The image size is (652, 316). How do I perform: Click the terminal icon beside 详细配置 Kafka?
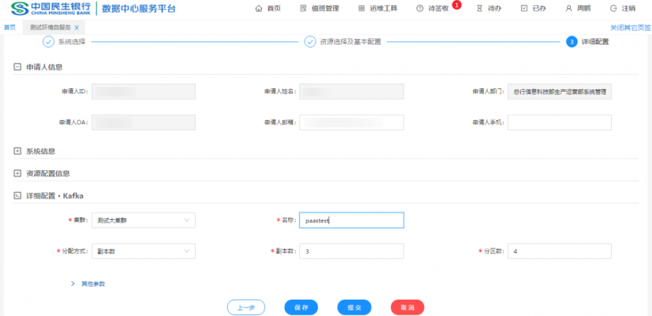17,196
